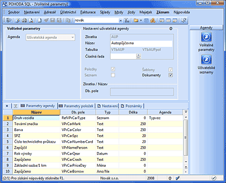This screenshot has height=183, width=226.
Task: Toggle the Dokumenty checkbox
Action: 170,75
